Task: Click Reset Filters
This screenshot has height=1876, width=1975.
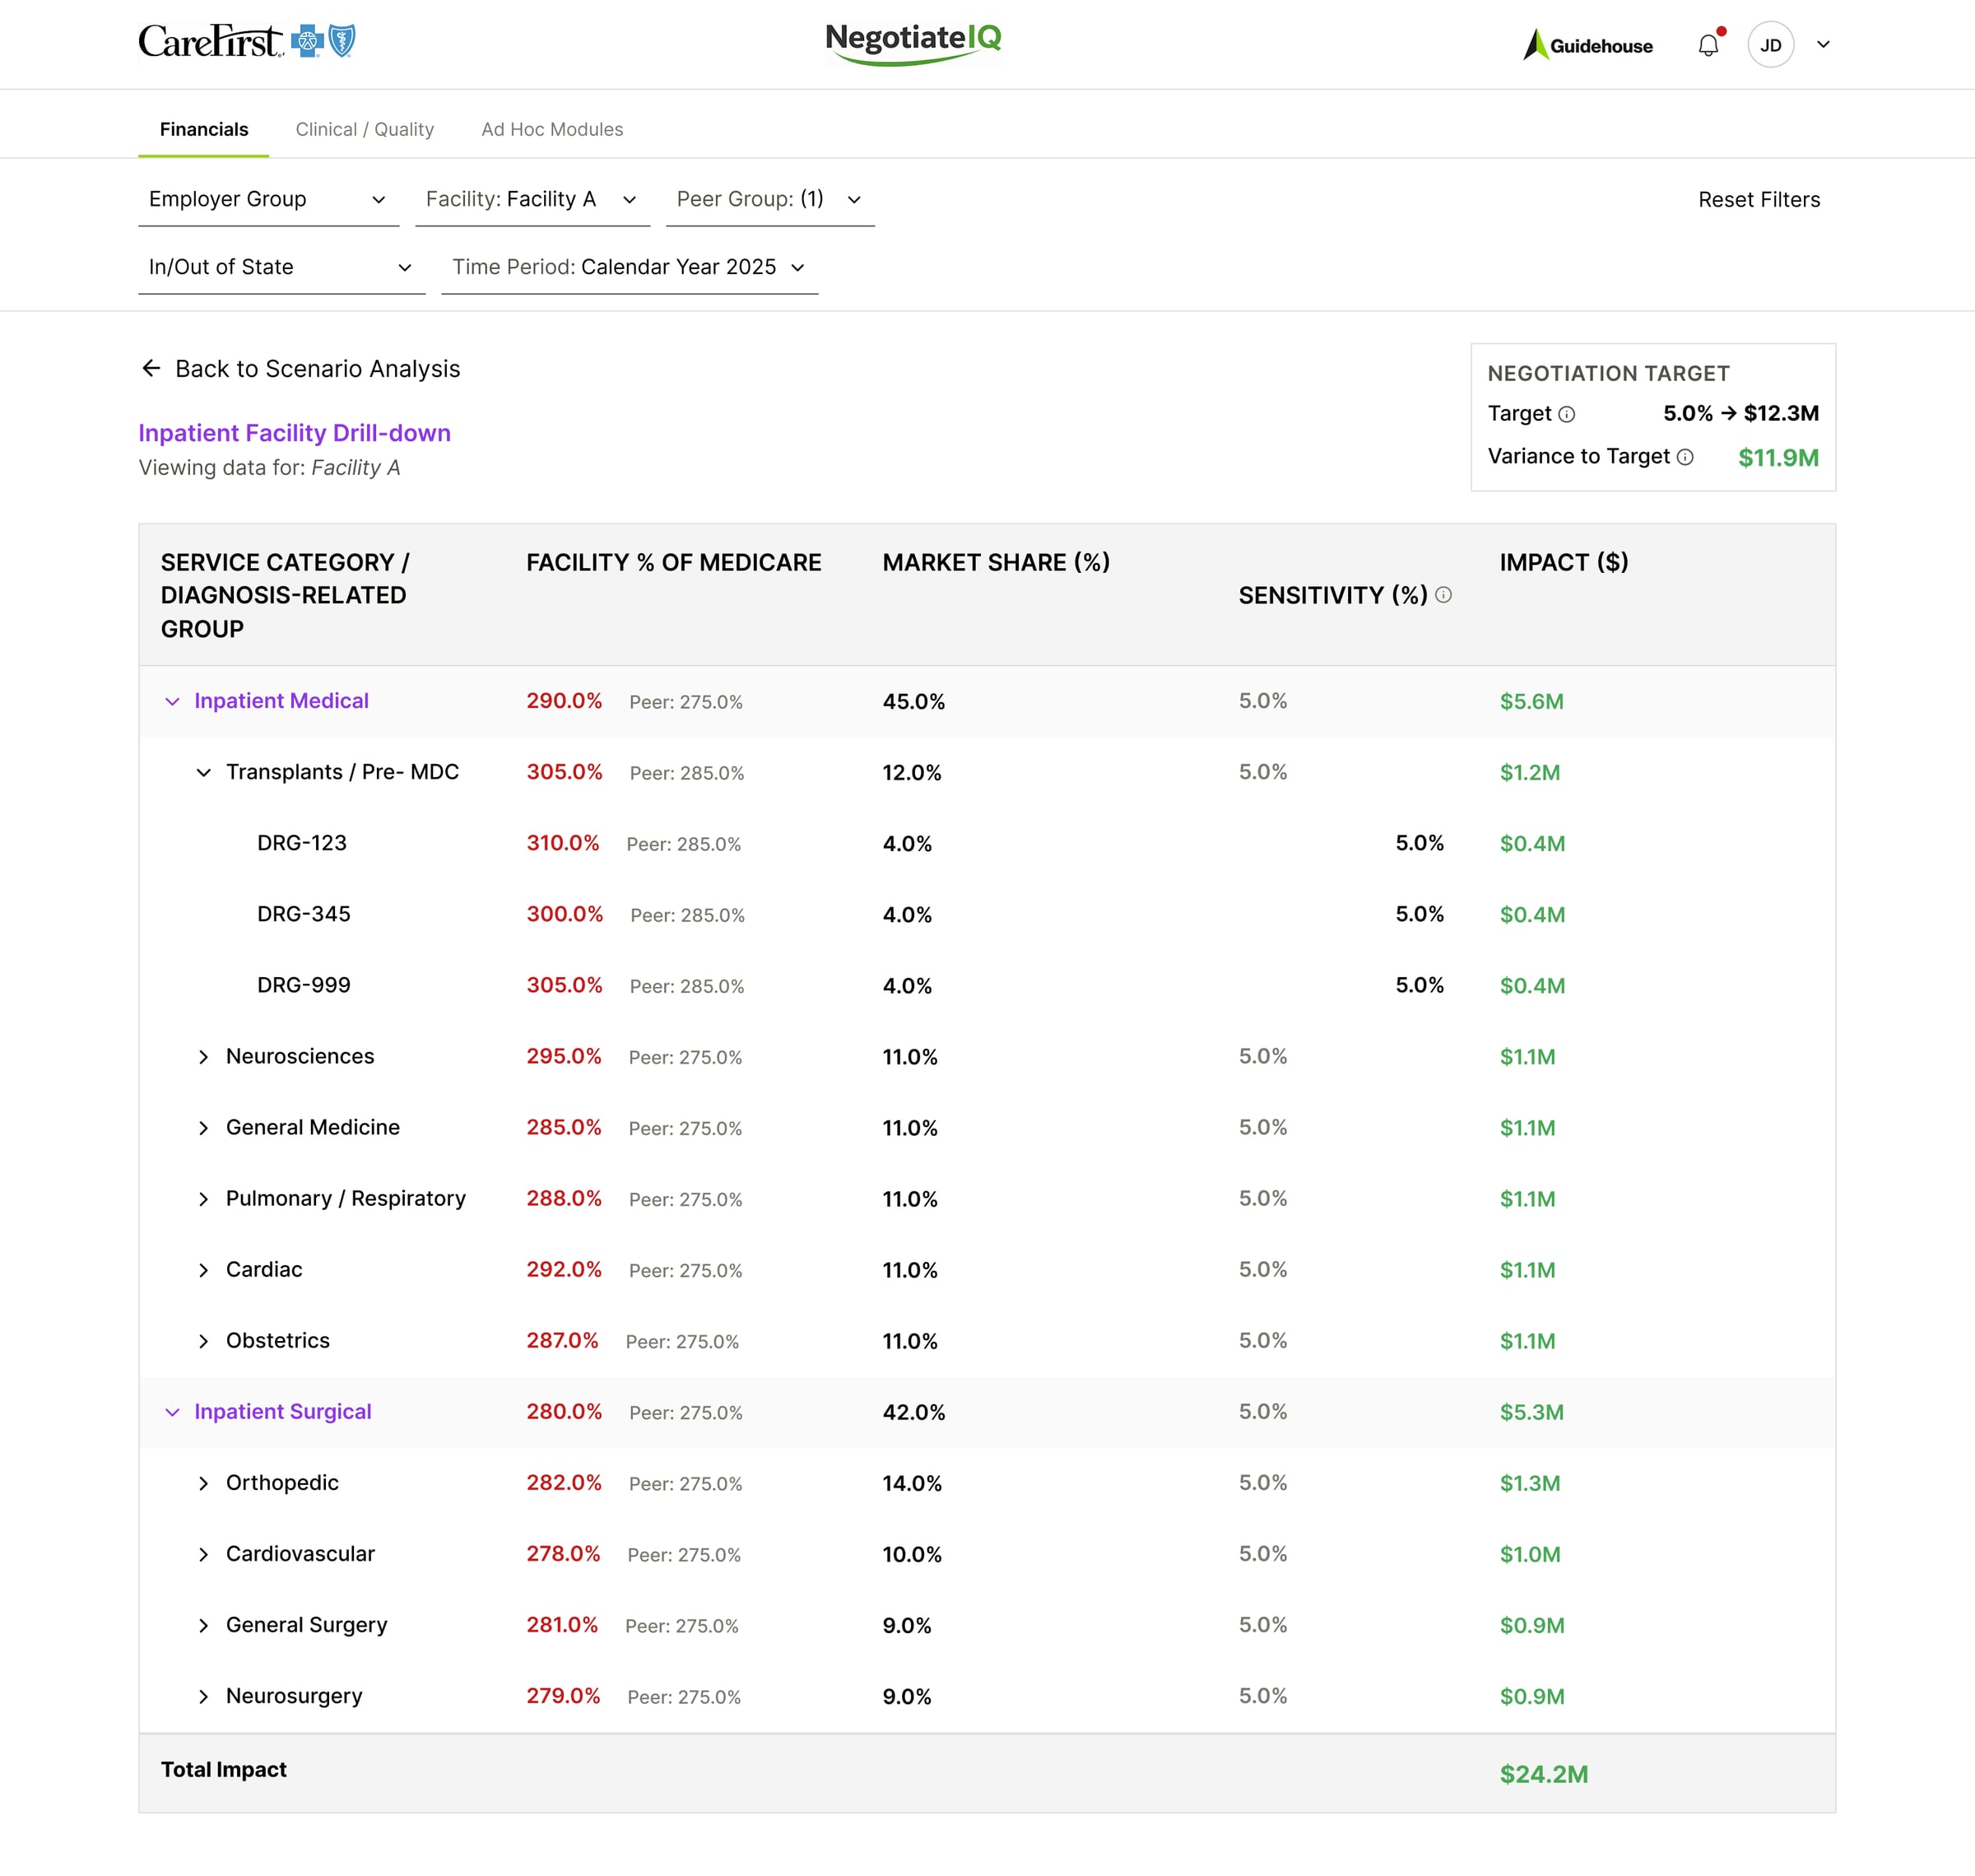Action: 1758,200
